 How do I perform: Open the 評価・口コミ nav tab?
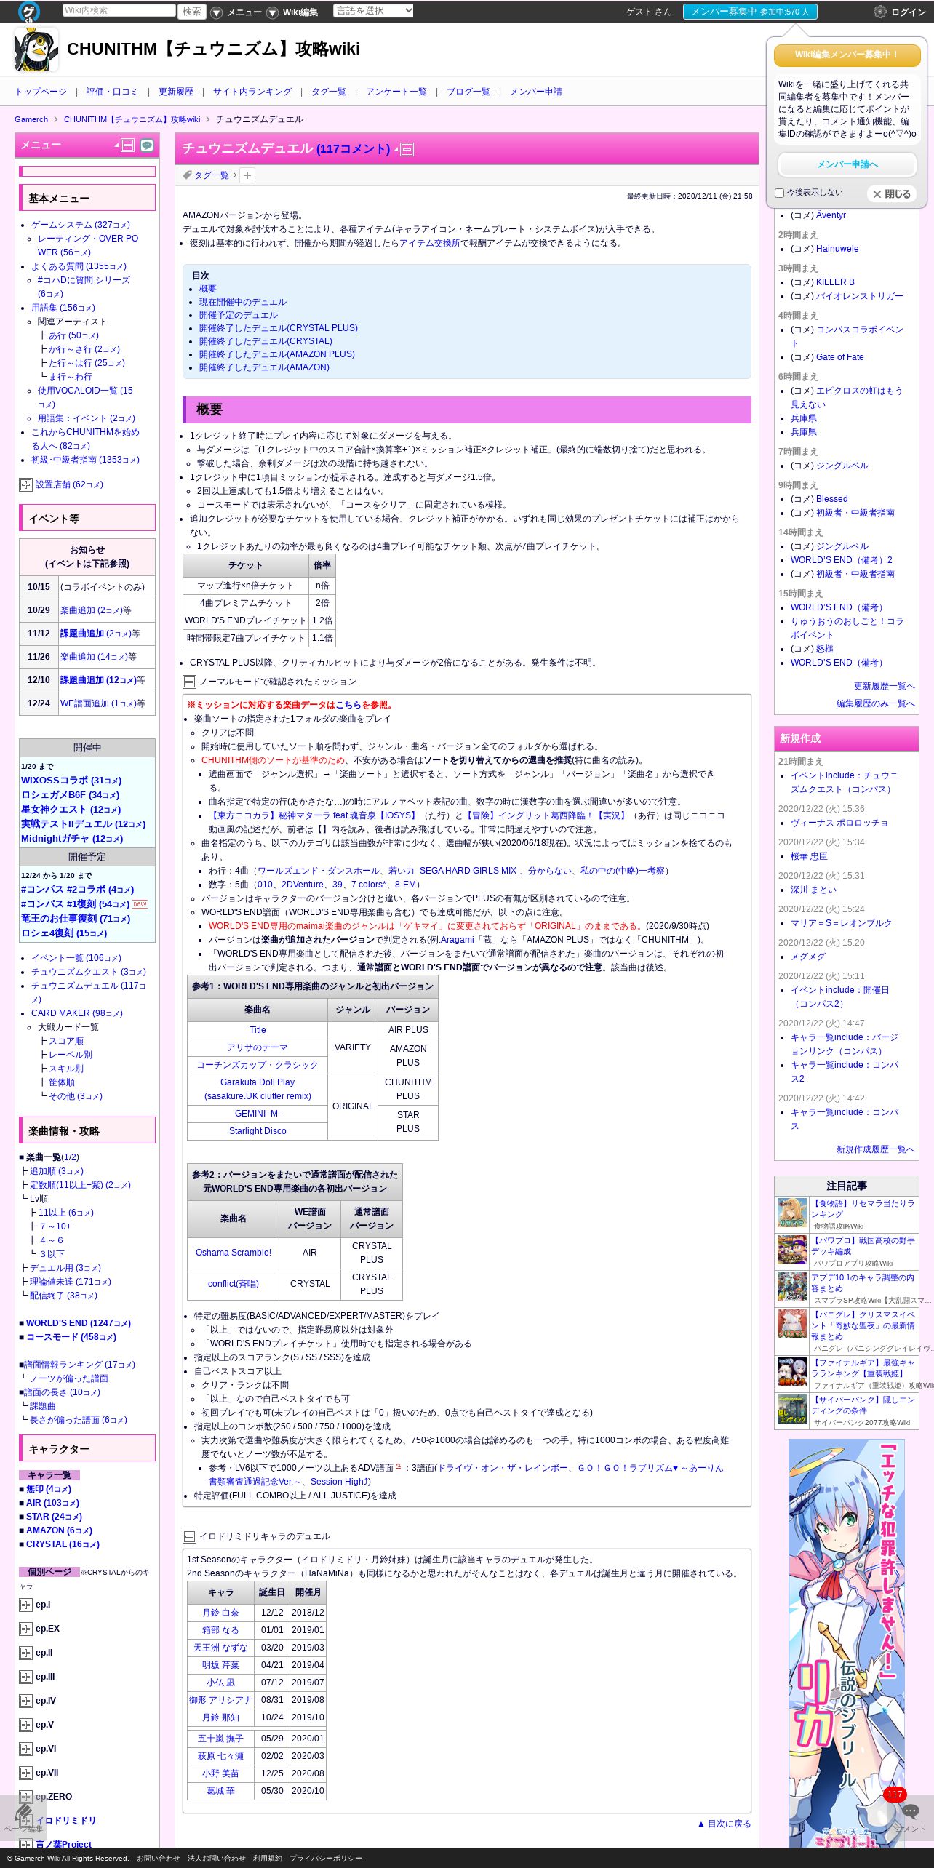click(112, 92)
